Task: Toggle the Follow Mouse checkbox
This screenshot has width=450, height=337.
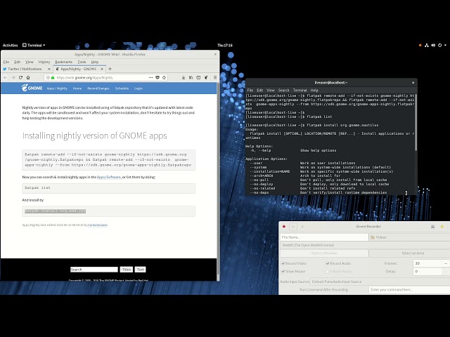Action: point(327,271)
